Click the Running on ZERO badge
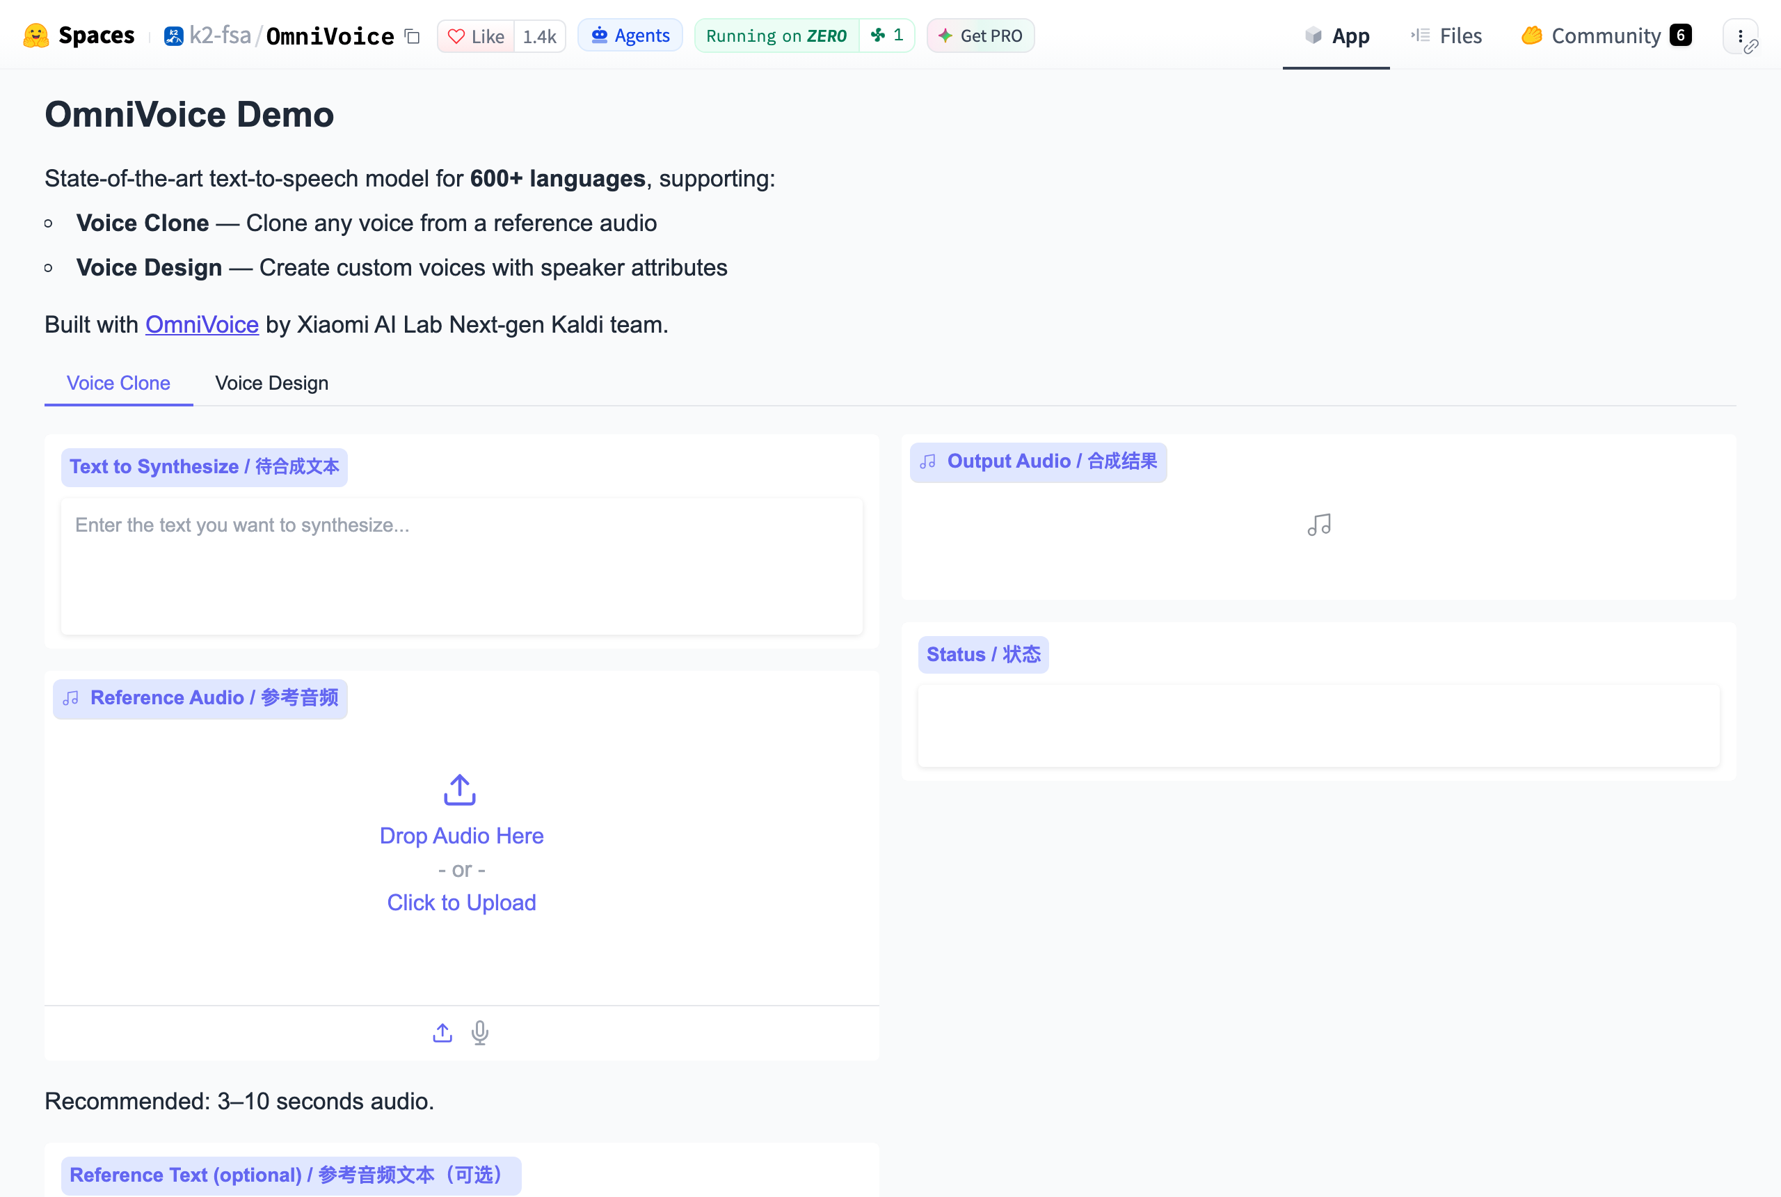The width and height of the screenshot is (1781, 1197). (x=777, y=36)
